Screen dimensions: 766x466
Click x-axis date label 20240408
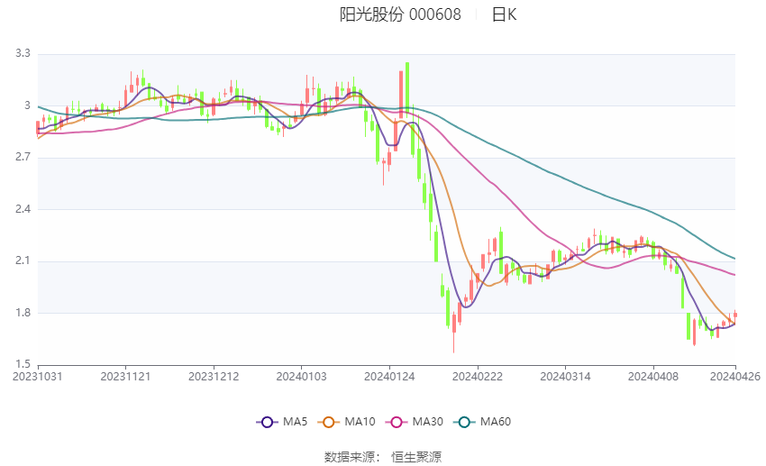pos(653,377)
